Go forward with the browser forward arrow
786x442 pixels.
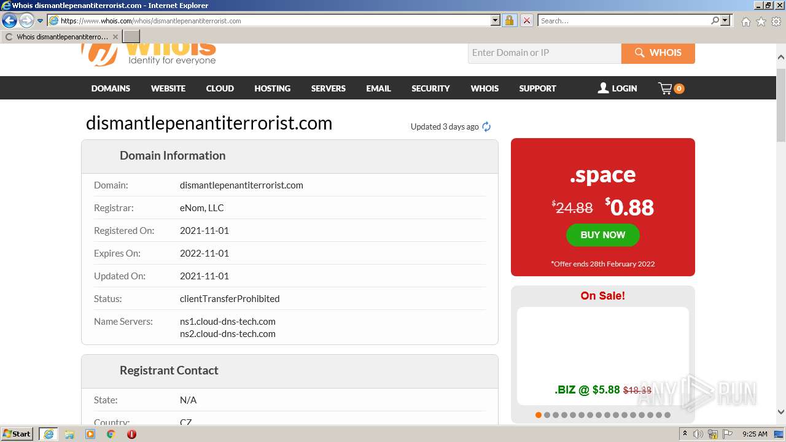(x=26, y=20)
